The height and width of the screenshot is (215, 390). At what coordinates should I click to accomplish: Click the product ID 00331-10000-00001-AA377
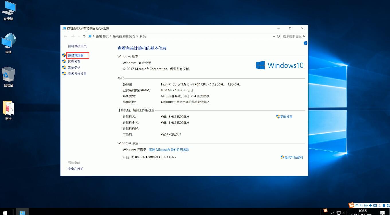156,157
